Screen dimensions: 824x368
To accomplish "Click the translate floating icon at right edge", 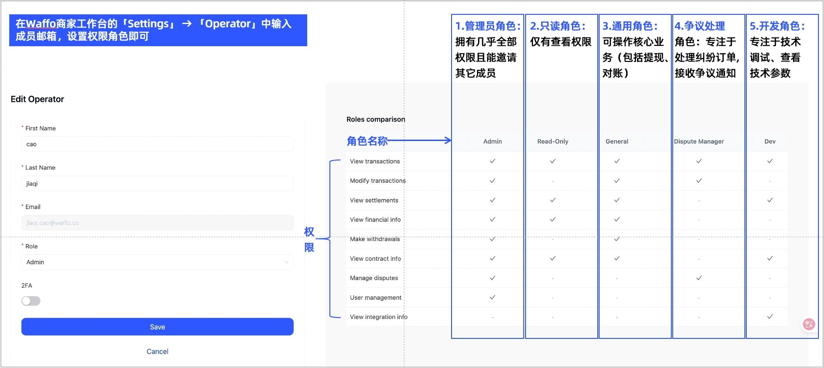I will (x=809, y=325).
